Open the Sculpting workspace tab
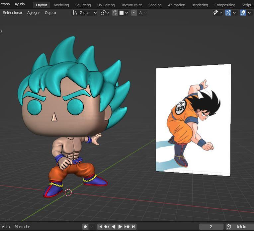 click(x=83, y=5)
